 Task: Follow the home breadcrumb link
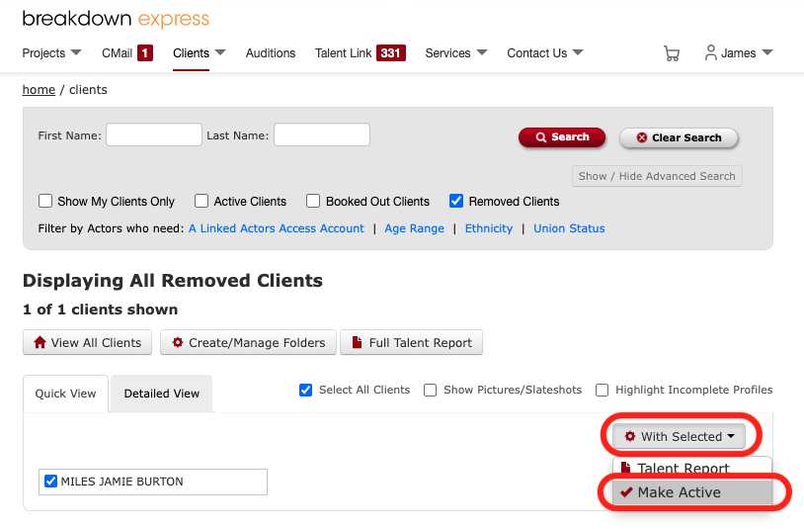(39, 90)
